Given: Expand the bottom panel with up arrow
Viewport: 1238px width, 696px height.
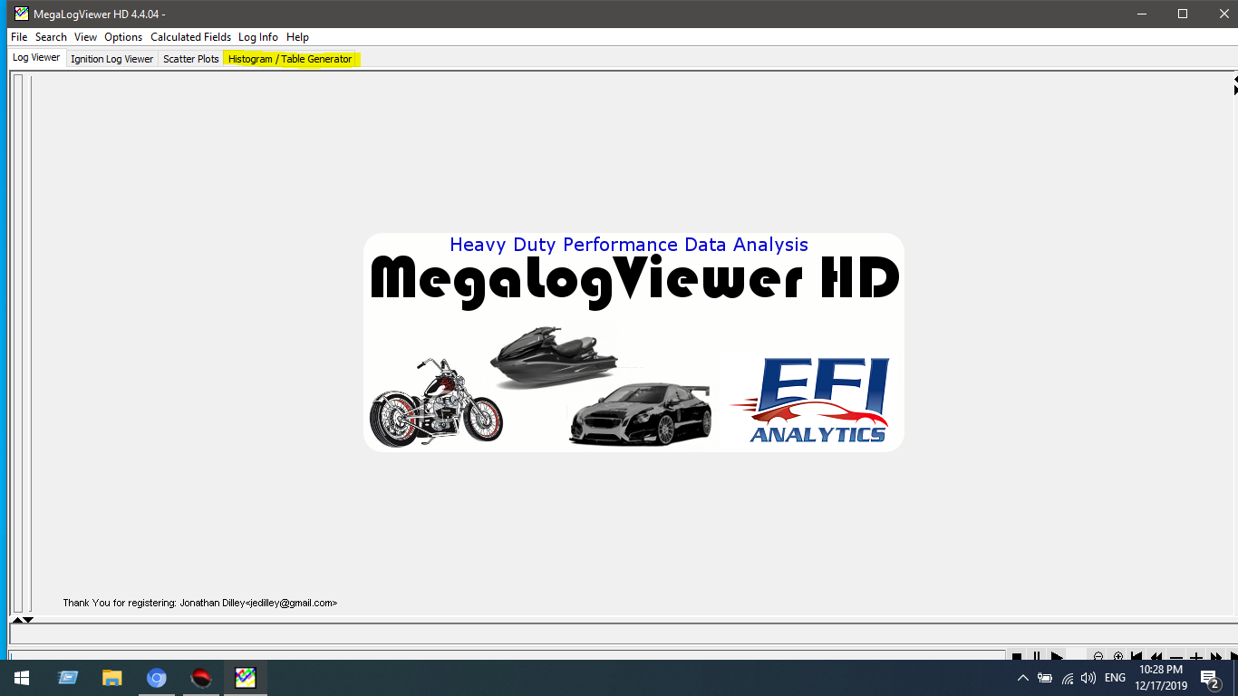Looking at the screenshot, I should coord(16,620).
